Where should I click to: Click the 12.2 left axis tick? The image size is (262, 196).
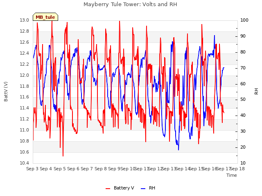[24, 65]
